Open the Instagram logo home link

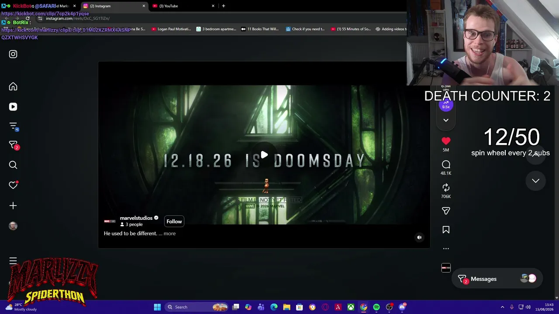[13, 54]
